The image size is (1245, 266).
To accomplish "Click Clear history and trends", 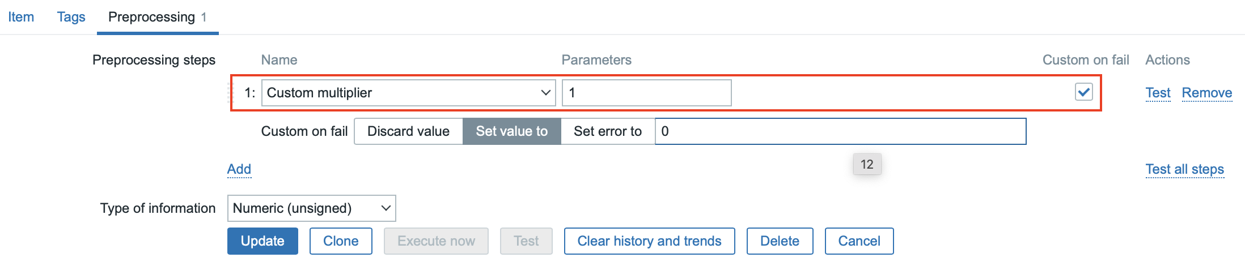I will (649, 241).
